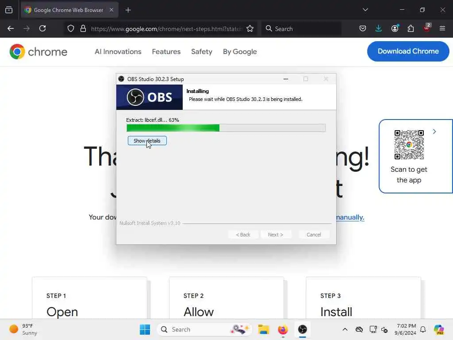Open the Firefox downloads panel
Viewport: 453px width, 340px height.
coord(379,28)
